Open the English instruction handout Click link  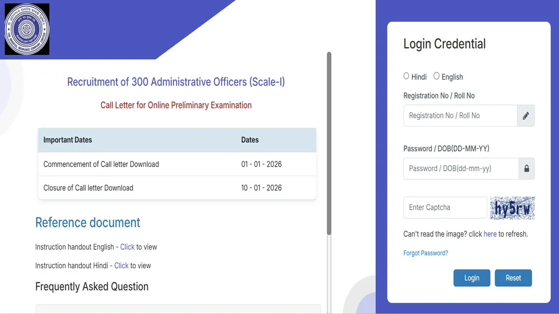pyautogui.click(x=127, y=247)
